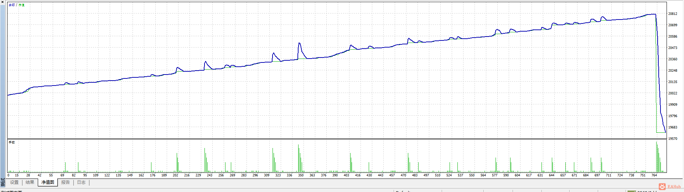Click the 20248 value on the price axis
The height and width of the screenshot is (192, 684).
(673, 71)
